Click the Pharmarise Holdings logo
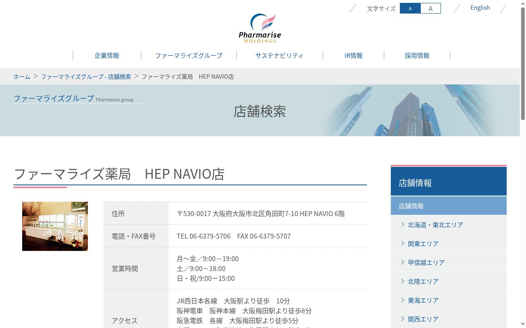526x328 pixels. pos(260,28)
